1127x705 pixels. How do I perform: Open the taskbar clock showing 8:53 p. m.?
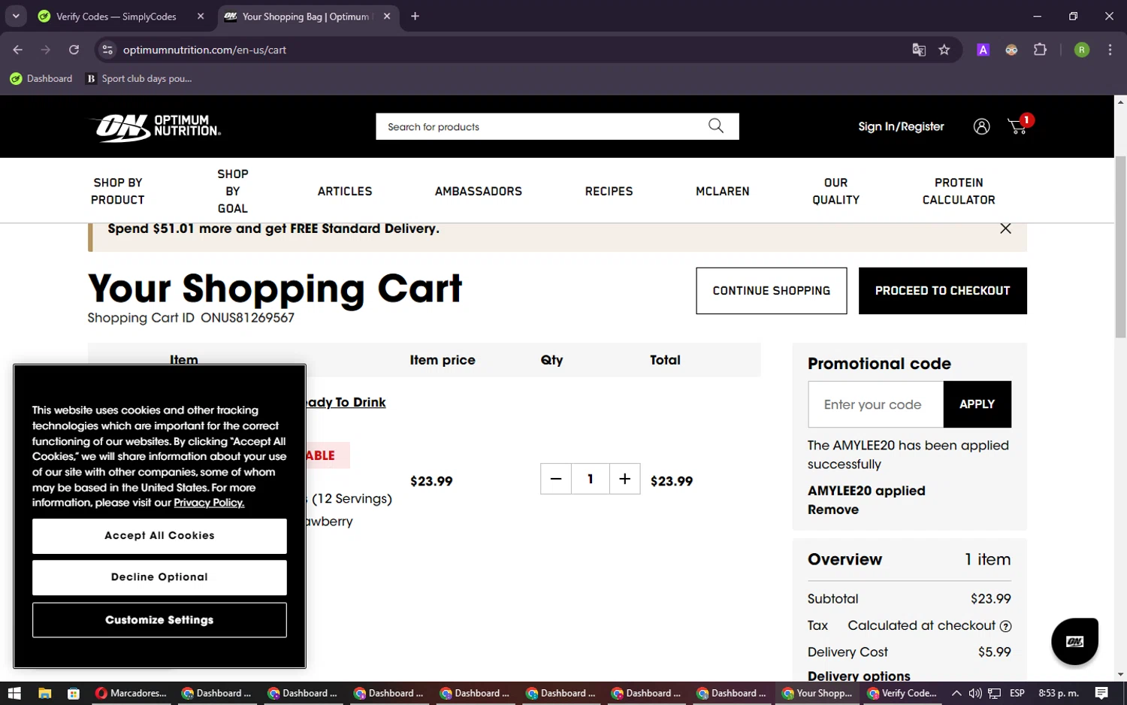[1059, 693]
